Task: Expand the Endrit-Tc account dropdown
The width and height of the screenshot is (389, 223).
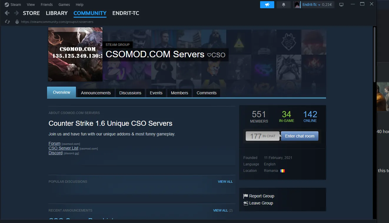Action: pos(311,5)
